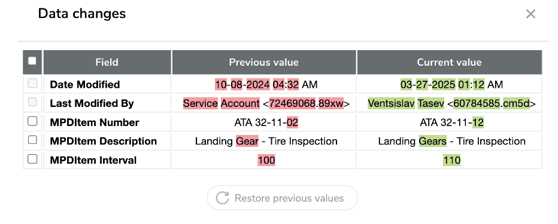Select current value ATA 32-11-12 cell
This screenshot has height=224, width=558.
[x=450, y=122]
